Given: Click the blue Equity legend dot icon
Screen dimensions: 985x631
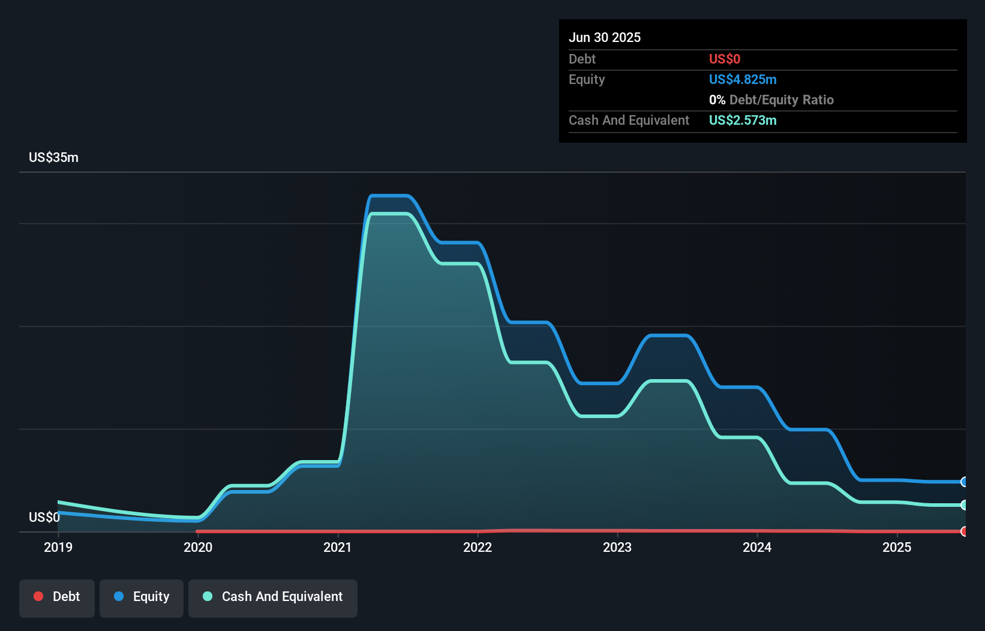Looking at the screenshot, I should pyautogui.click(x=120, y=597).
